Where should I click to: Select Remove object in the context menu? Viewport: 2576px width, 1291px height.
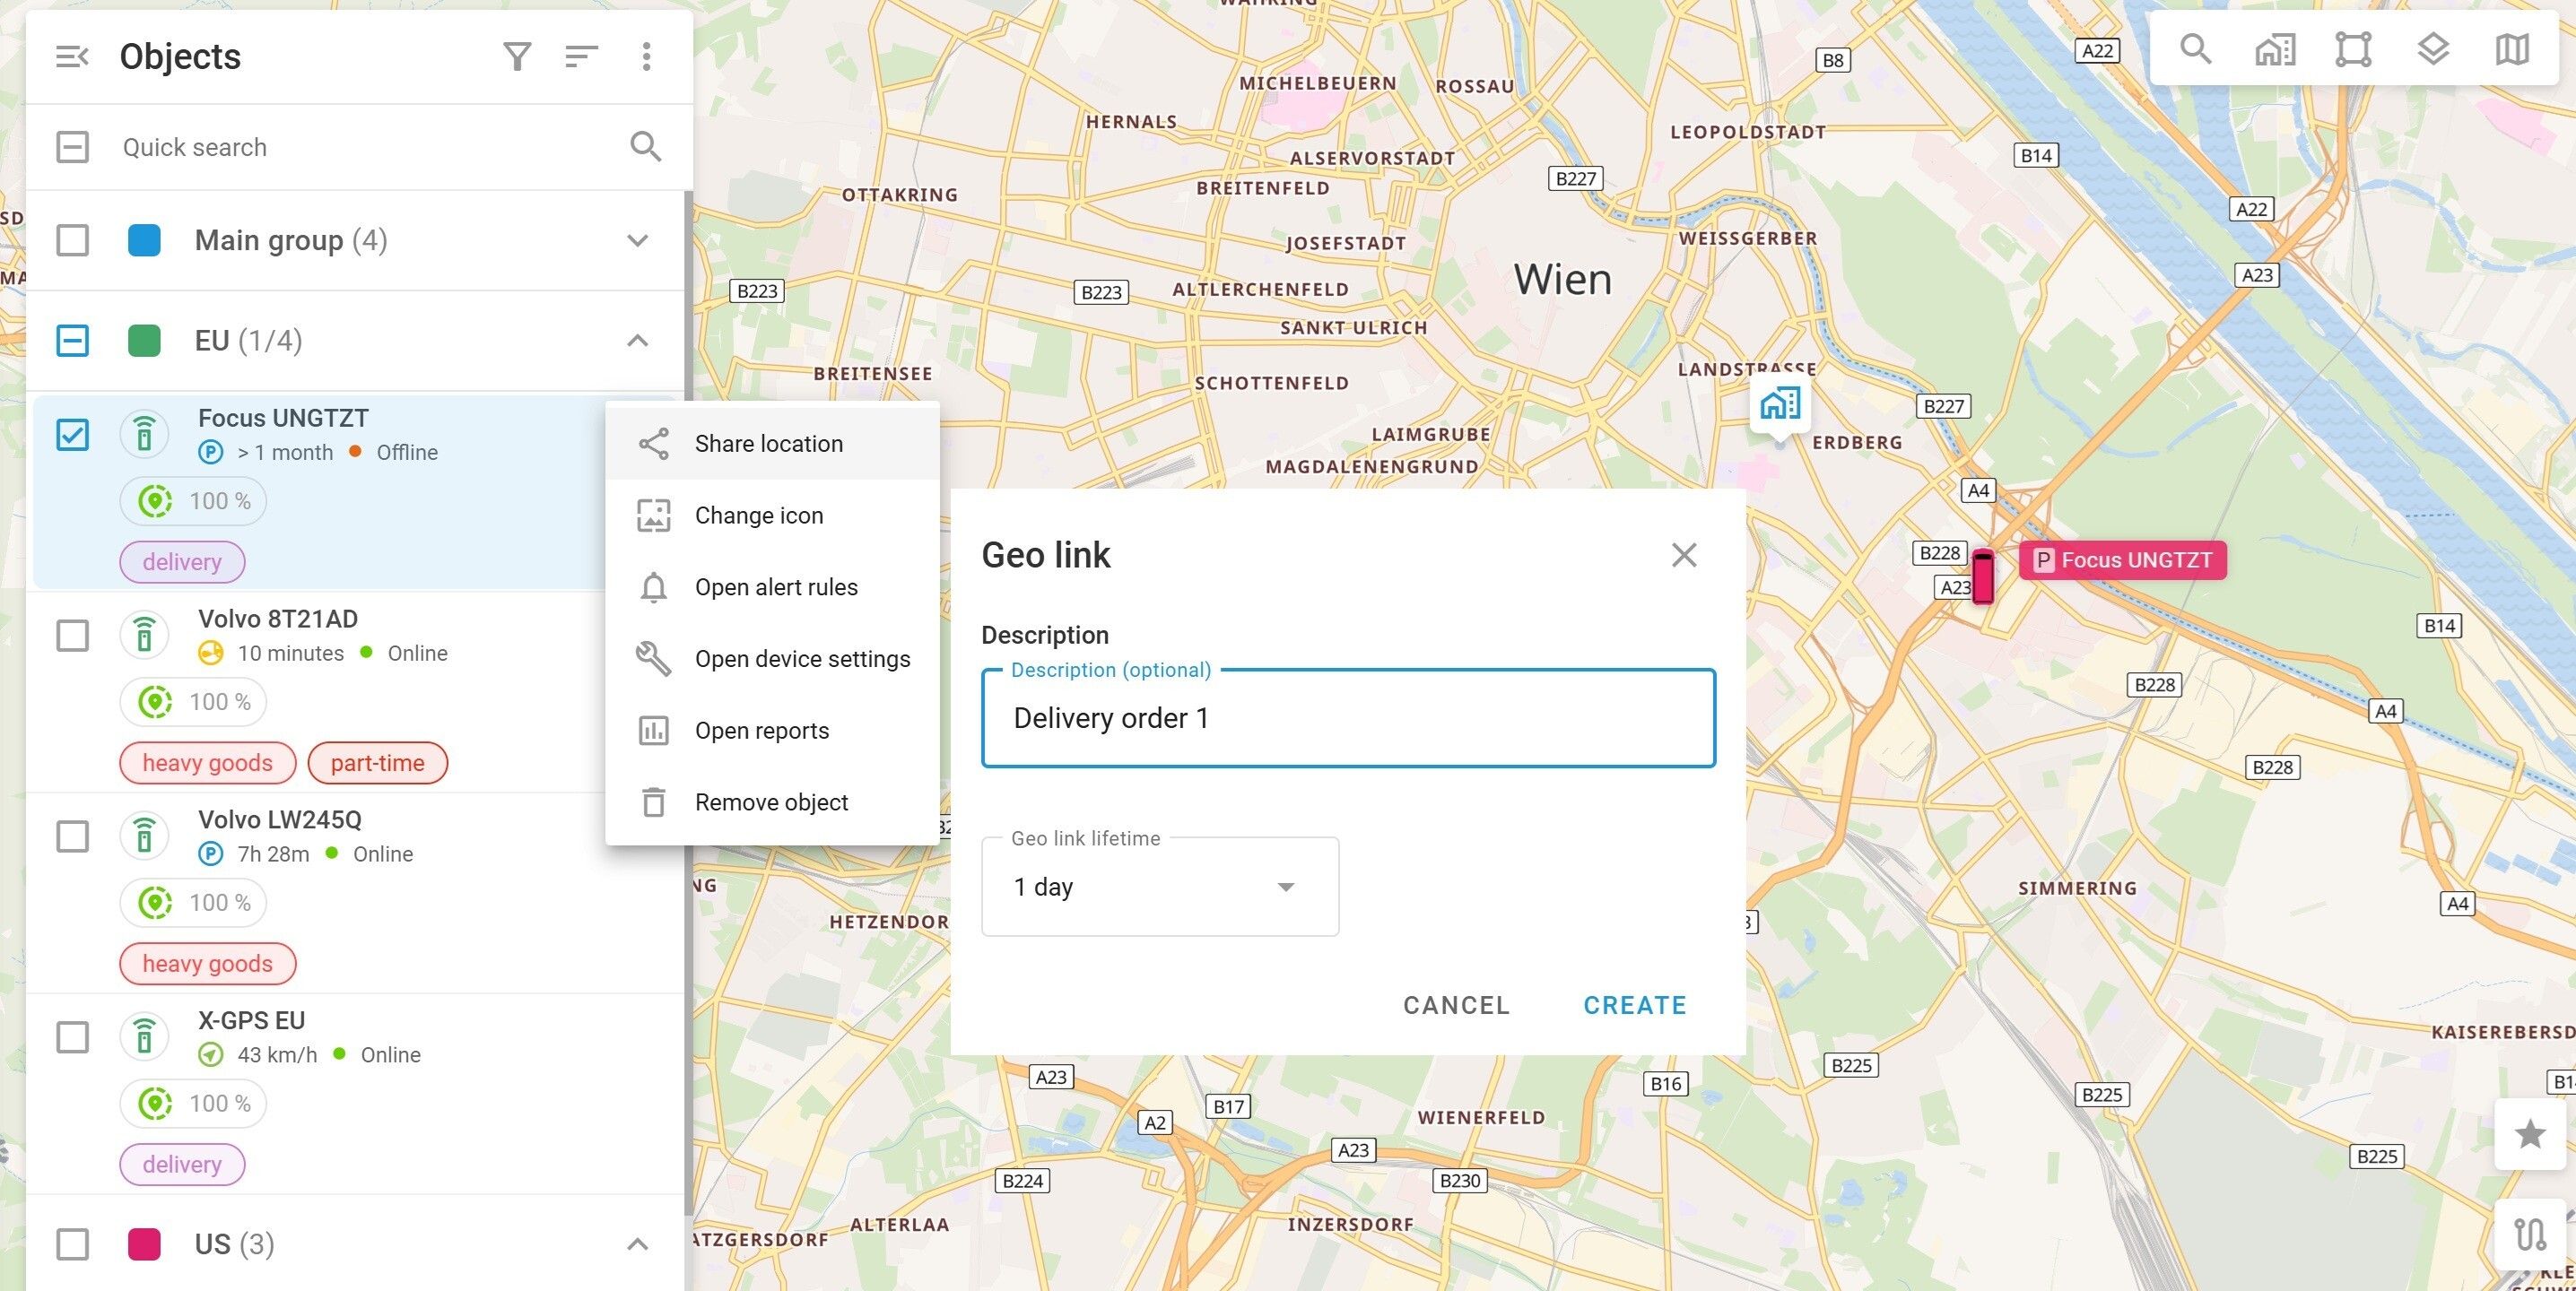click(x=770, y=802)
